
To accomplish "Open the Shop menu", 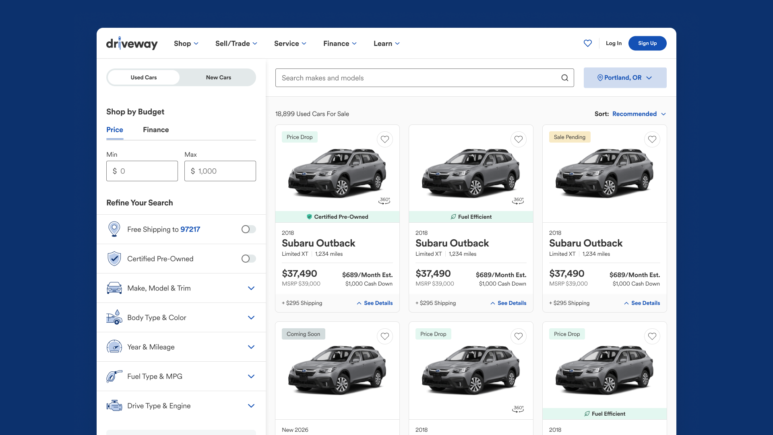I will click(186, 43).
